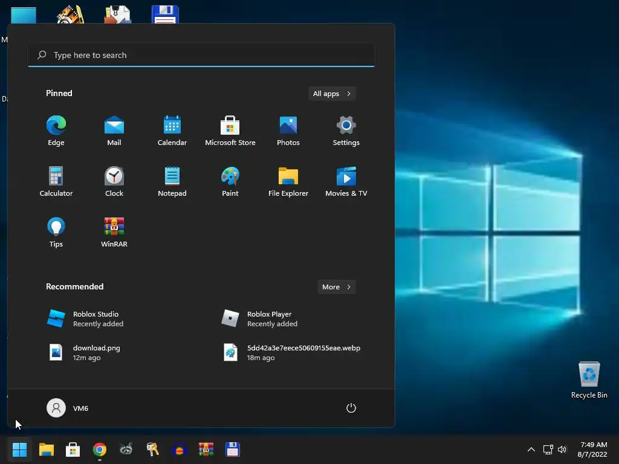
Task: Open the Clock app
Action: click(114, 181)
